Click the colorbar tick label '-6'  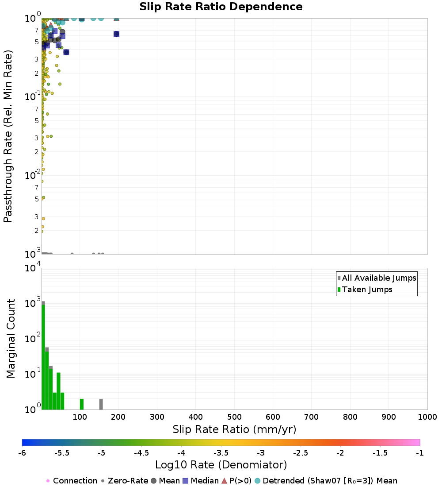22,453
